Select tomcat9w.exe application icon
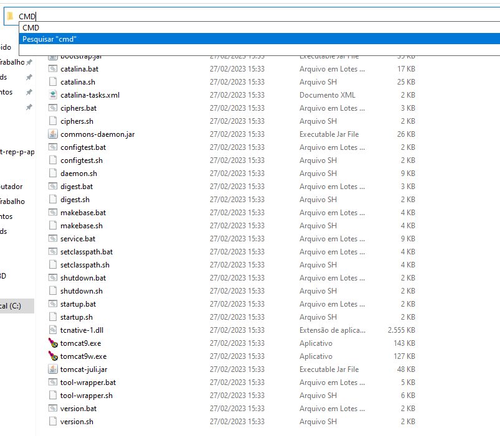Viewport: 500px width, 436px height. tap(52, 356)
